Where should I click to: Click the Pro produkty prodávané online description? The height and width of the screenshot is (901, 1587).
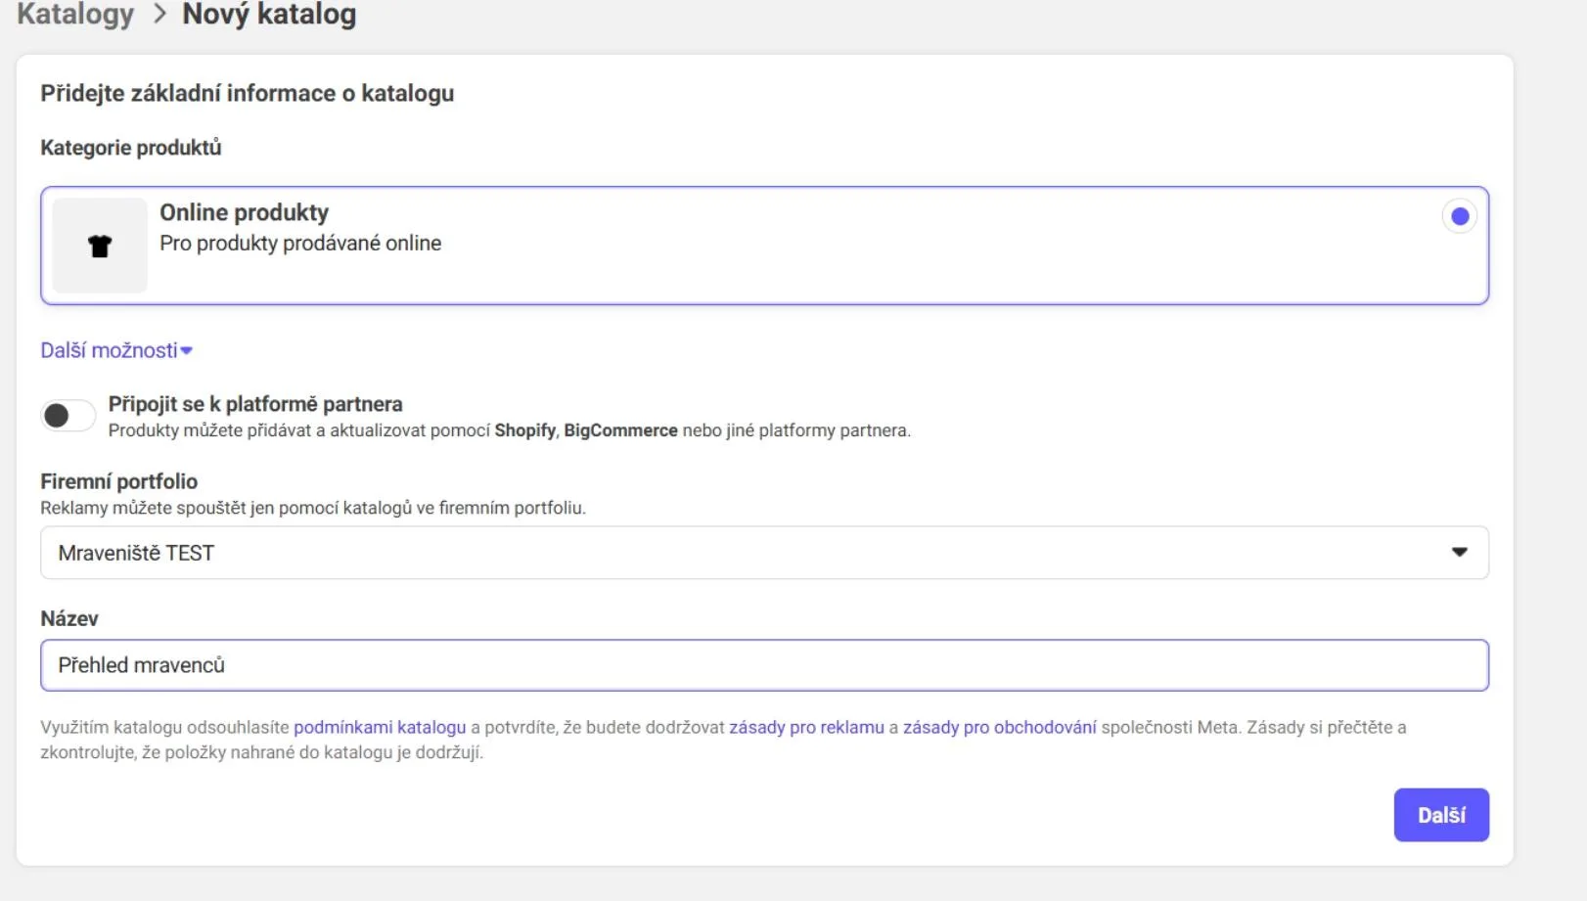[x=300, y=243]
